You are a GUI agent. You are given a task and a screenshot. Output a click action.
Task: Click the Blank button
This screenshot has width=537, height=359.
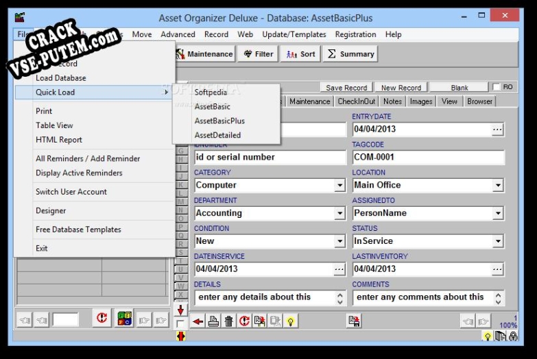(x=460, y=88)
